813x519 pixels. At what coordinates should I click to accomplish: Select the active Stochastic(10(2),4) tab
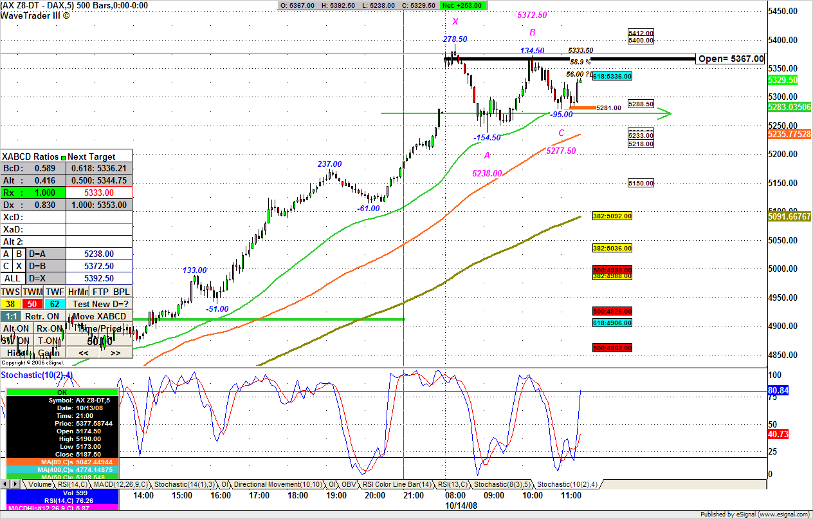click(x=567, y=484)
